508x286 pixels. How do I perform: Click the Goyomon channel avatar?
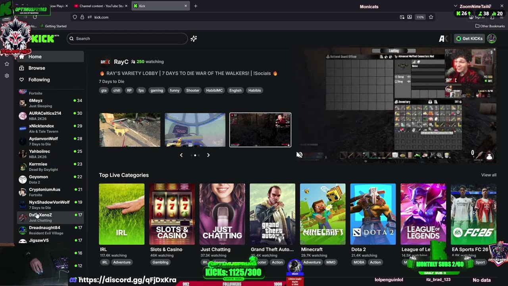[x=23, y=180]
